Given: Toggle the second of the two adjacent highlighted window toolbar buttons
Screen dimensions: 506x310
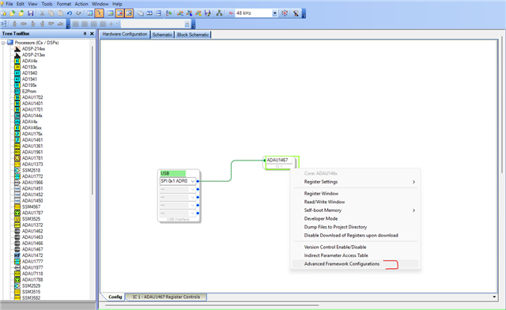Looking at the screenshot, I should [129, 13].
